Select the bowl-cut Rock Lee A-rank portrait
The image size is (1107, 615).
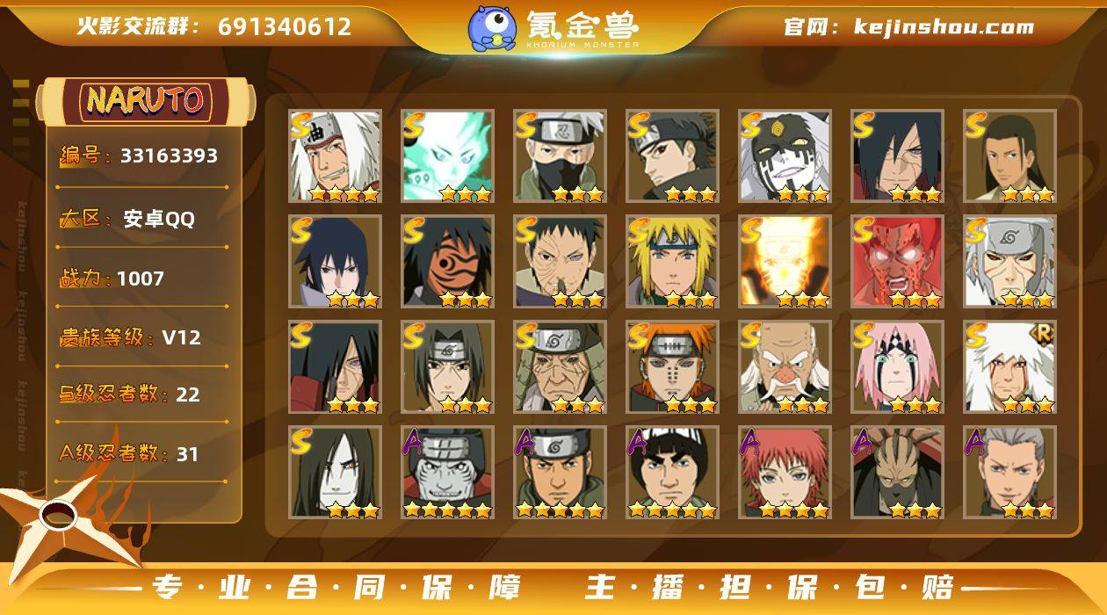point(673,472)
